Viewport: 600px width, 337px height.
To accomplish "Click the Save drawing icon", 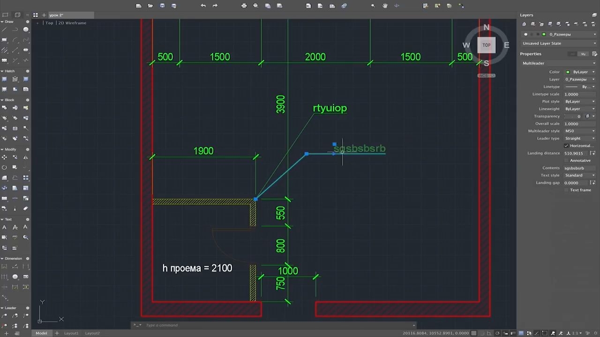I will point(162,6).
